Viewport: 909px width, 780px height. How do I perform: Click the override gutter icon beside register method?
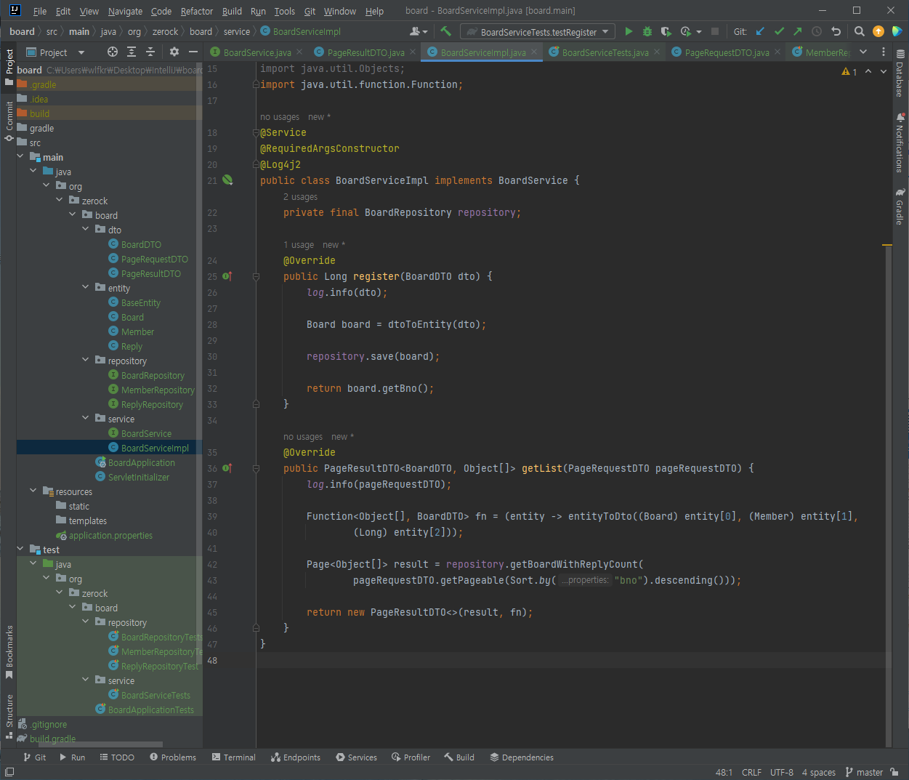pyautogui.click(x=227, y=276)
